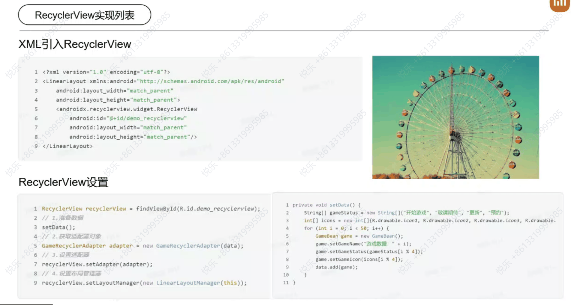The height and width of the screenshot is (305, 571).
Task: Click the 'String[] gameStatus' declaration line
Action: click(407, 213)
